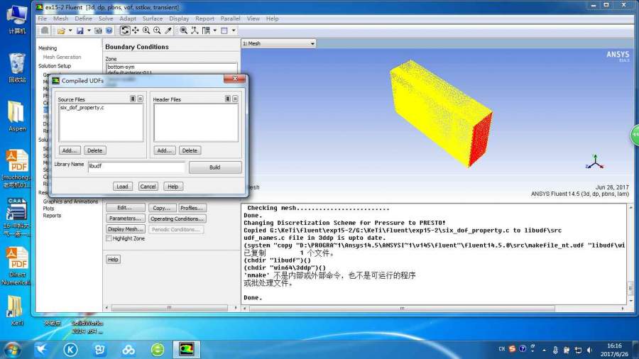Click Add under Source Files
The width and height of the screenshot is (639, 359).
pyautogui.click(x=70, y=150)
